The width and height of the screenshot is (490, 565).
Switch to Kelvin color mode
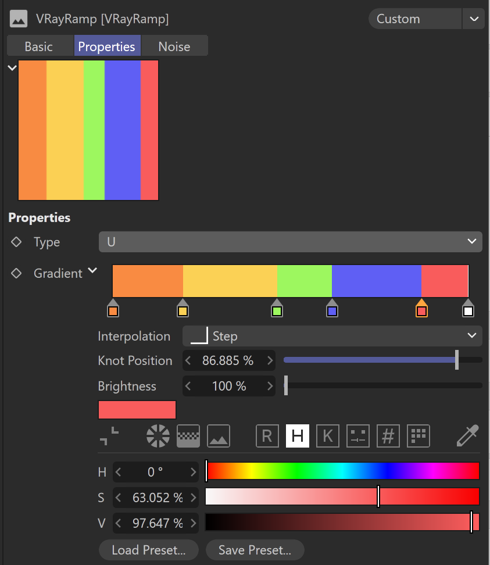pyautogui.click(x=327, y=436)
